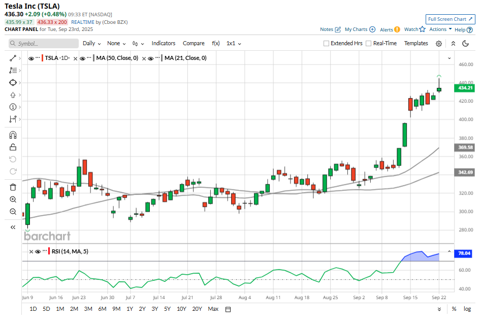Open the Templates menu
Image resolution: width=481 pixels, height=323 pixels.
(416, 43)
